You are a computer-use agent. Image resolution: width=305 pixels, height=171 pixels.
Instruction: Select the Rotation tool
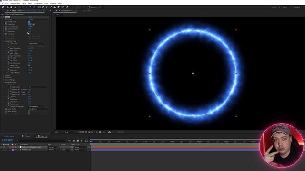coord(31,7)
